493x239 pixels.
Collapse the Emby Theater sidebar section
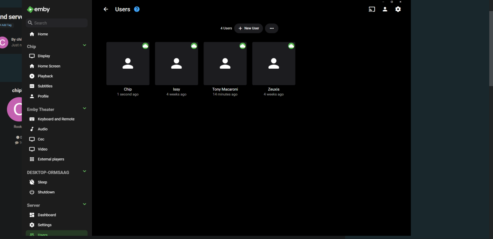coord(85,108)
